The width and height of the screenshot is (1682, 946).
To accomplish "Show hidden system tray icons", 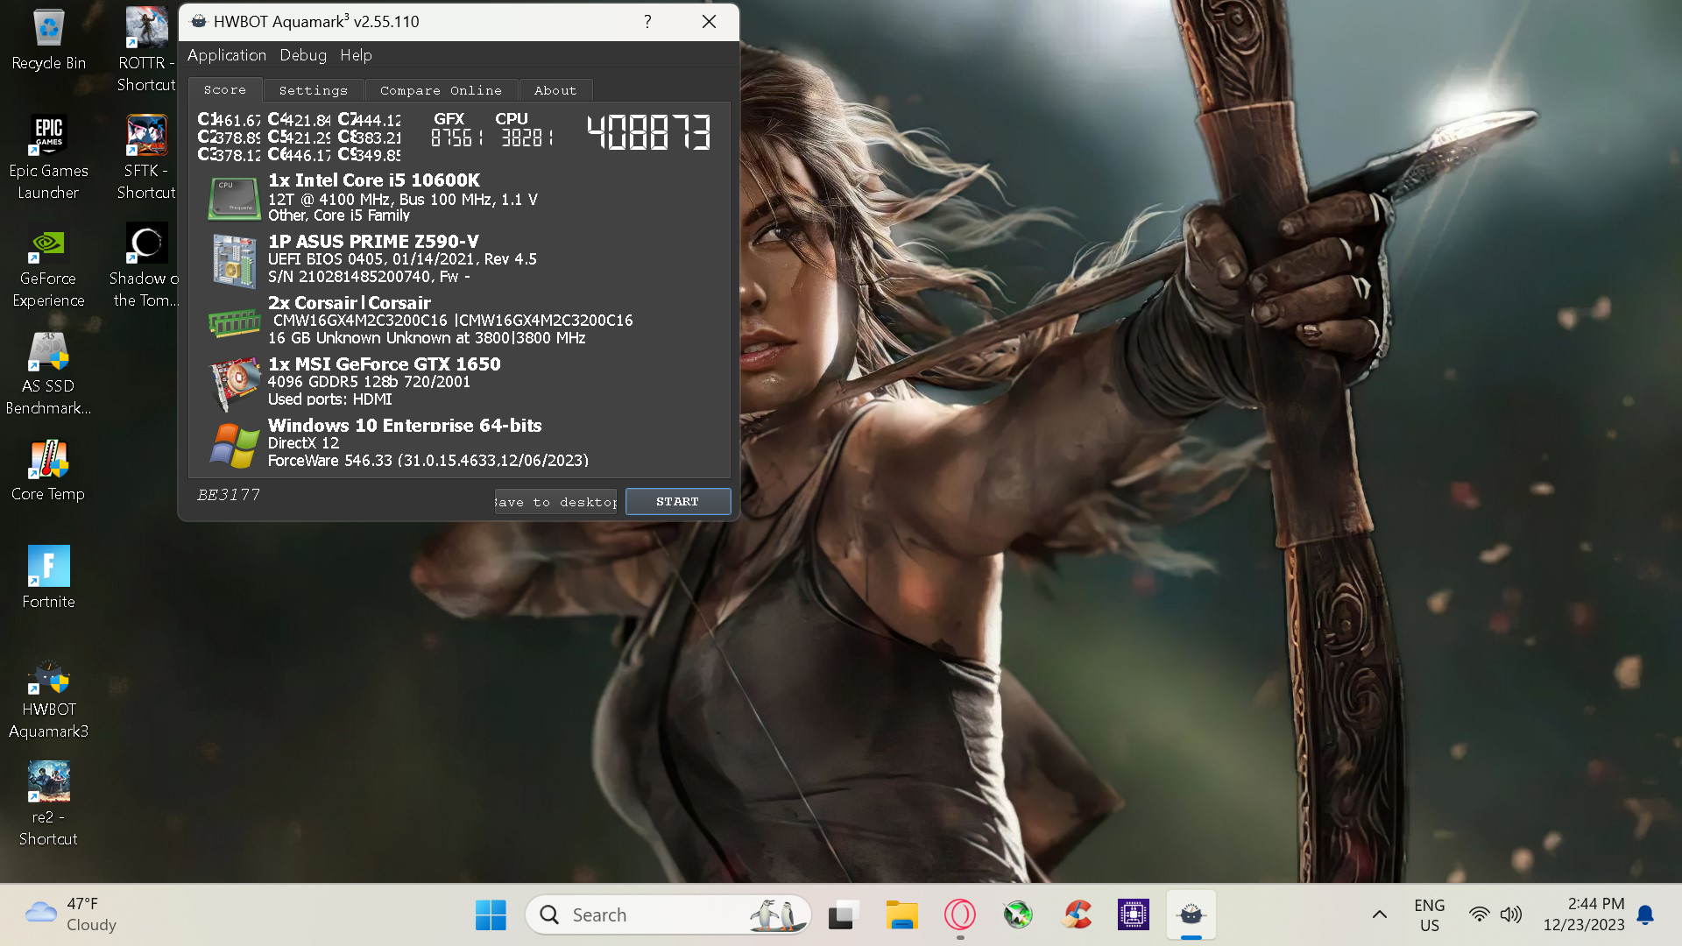I will tap(1379, 915).
